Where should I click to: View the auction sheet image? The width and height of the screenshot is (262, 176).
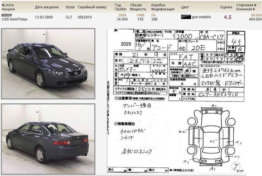(x=177, y=101)
